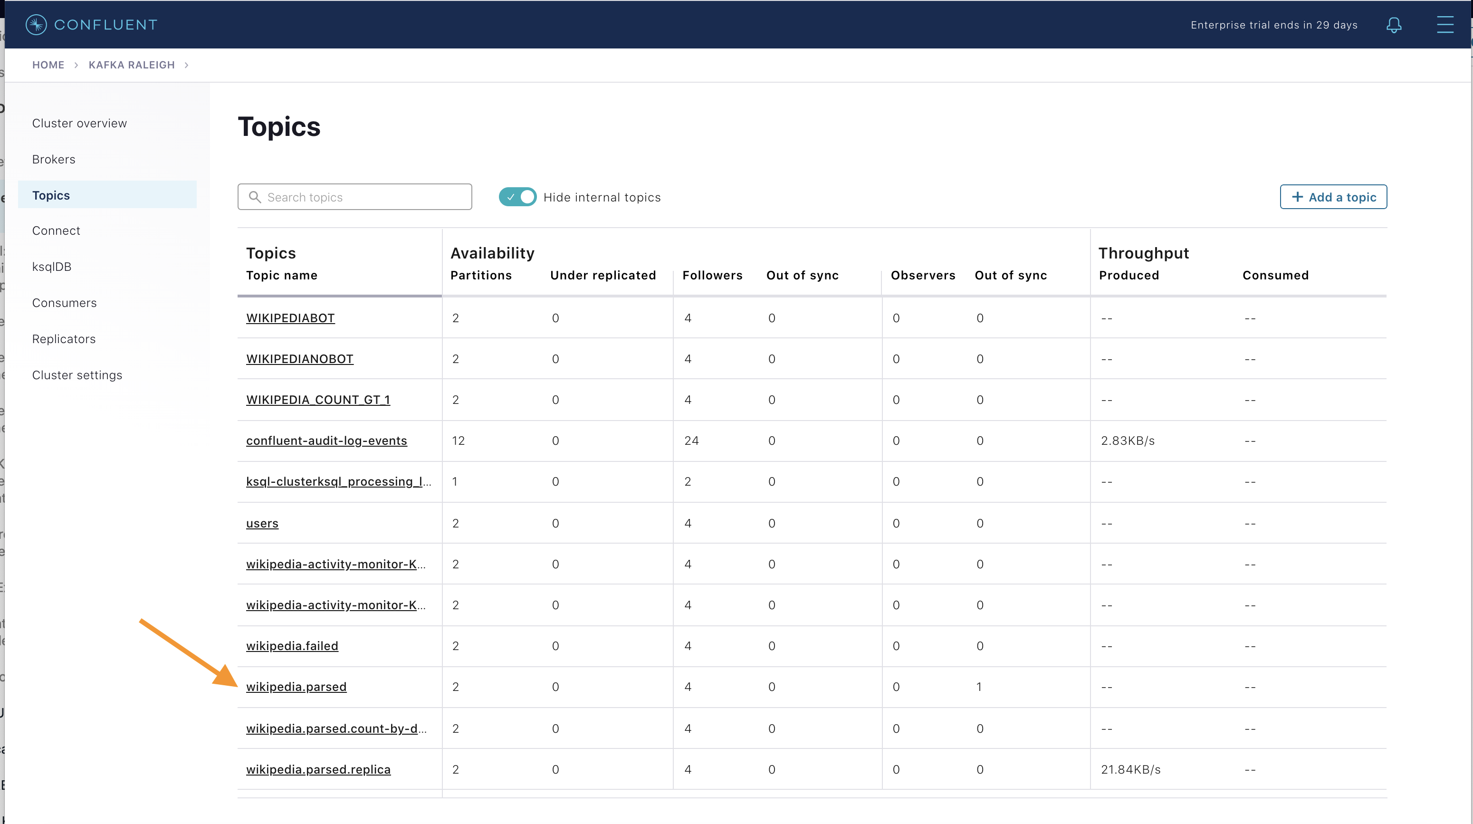The height and width of the screenshot is (824, 1473).
Task: Open Brokers in sidebar
Action: [54, 159]
